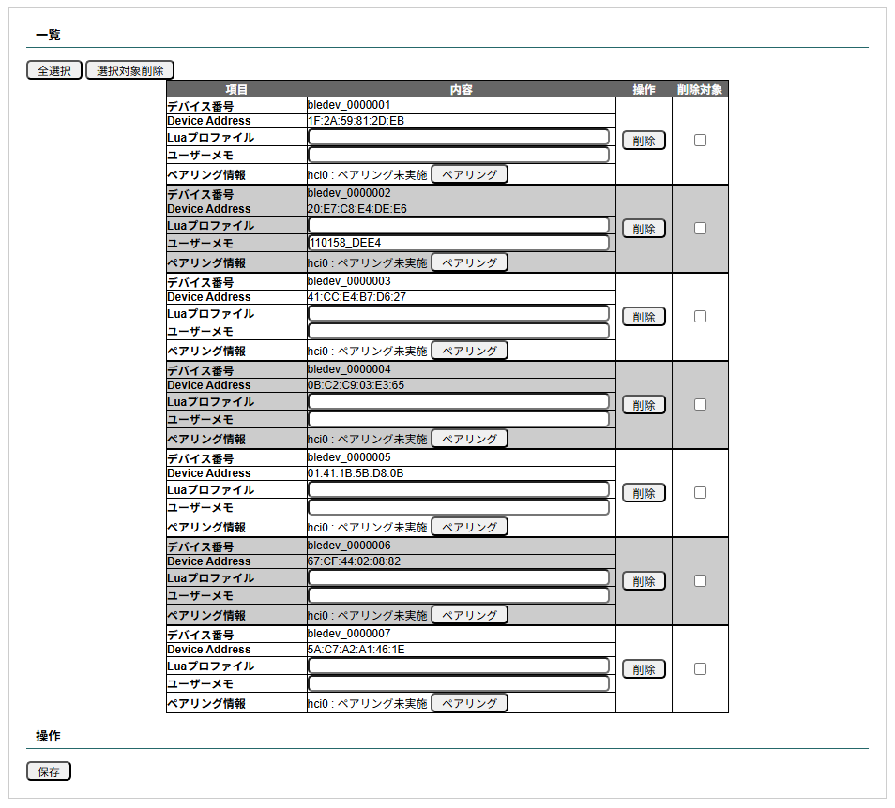The height and width of the screenshot is (808, 895).
Task: Check deletion checkbox for bledev_0000007
Action: [x=701, y=669]
